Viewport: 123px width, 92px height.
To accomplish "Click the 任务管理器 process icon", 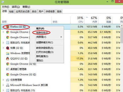I will [x=8, y=80].
